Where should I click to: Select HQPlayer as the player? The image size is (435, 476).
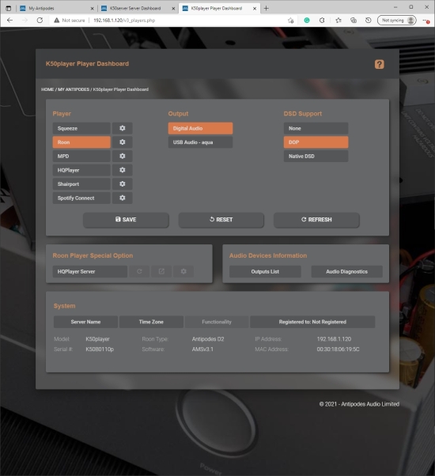[81, 170]
